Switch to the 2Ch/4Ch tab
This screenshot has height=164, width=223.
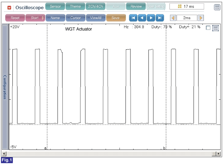pyautogui.click(x=96, y=7)
